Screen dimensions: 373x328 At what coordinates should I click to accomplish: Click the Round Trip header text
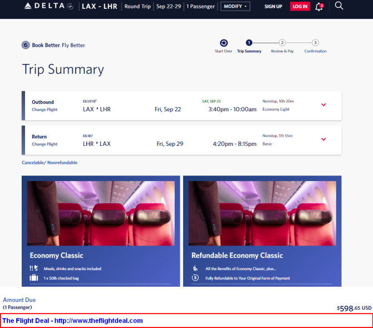[138, 7]
